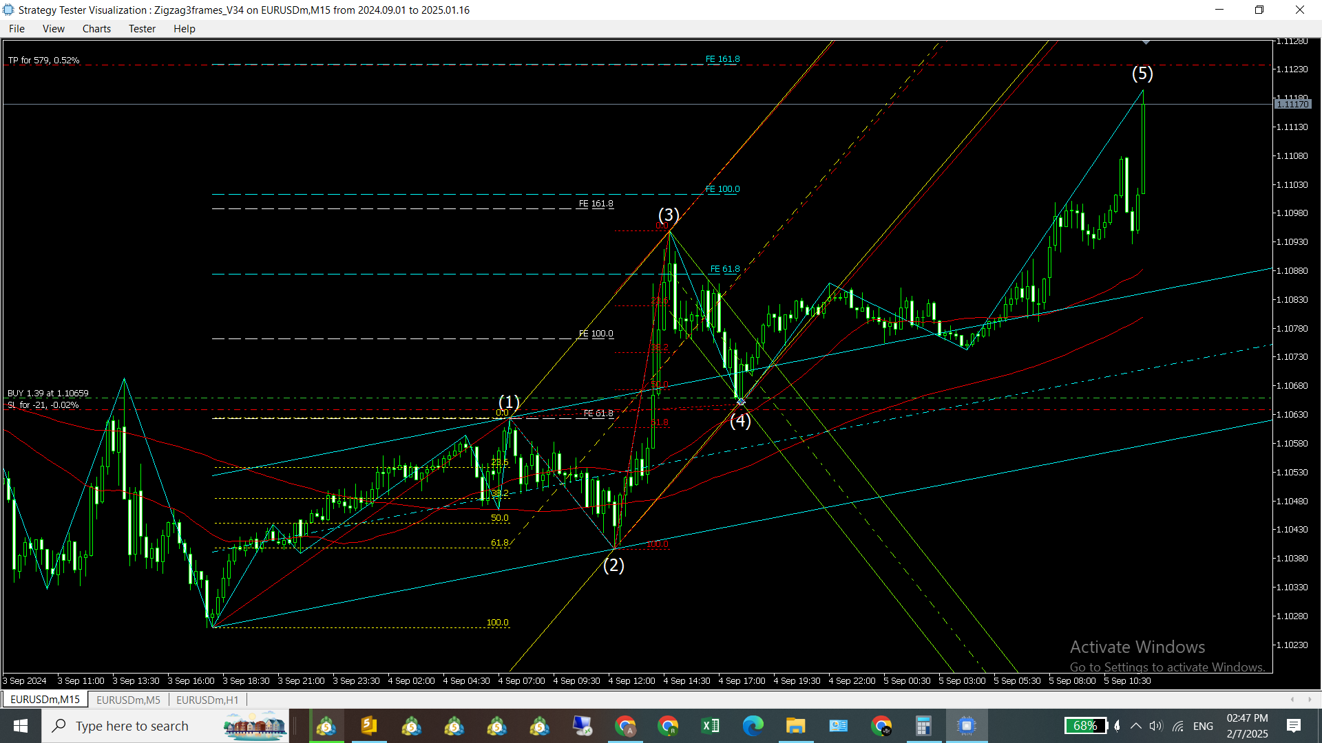Click the '5 Sep 10:30' time axis label
Viewport: 1322px width, 743px height.
[x=1127, y=681]
